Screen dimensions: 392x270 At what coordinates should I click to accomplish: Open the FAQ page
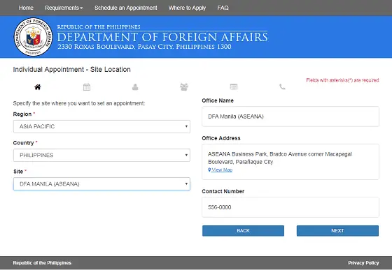click(x=223, y=8)
